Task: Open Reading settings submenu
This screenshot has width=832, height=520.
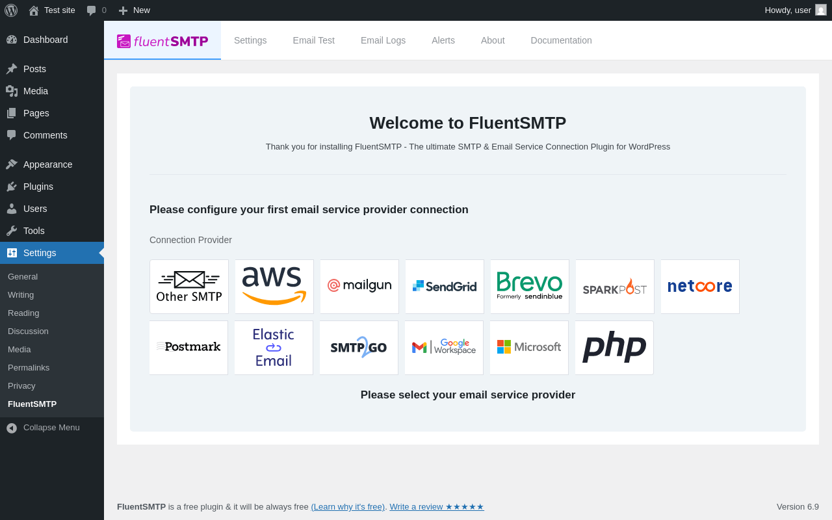Action: point(52,313)
